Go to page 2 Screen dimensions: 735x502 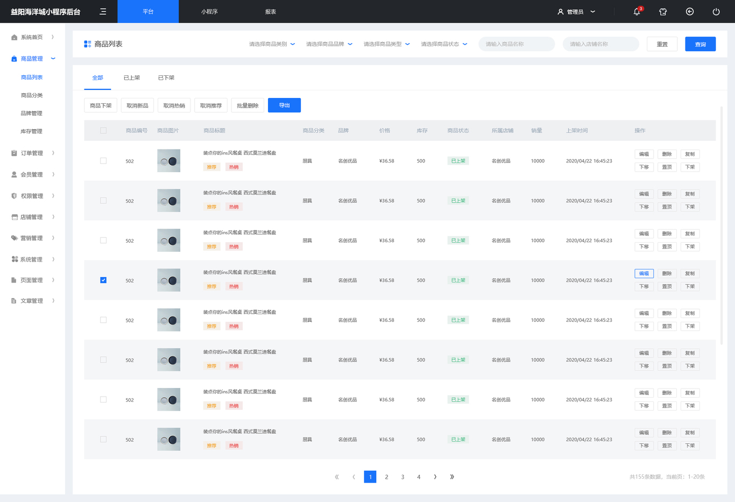click(x=386, y=477)
